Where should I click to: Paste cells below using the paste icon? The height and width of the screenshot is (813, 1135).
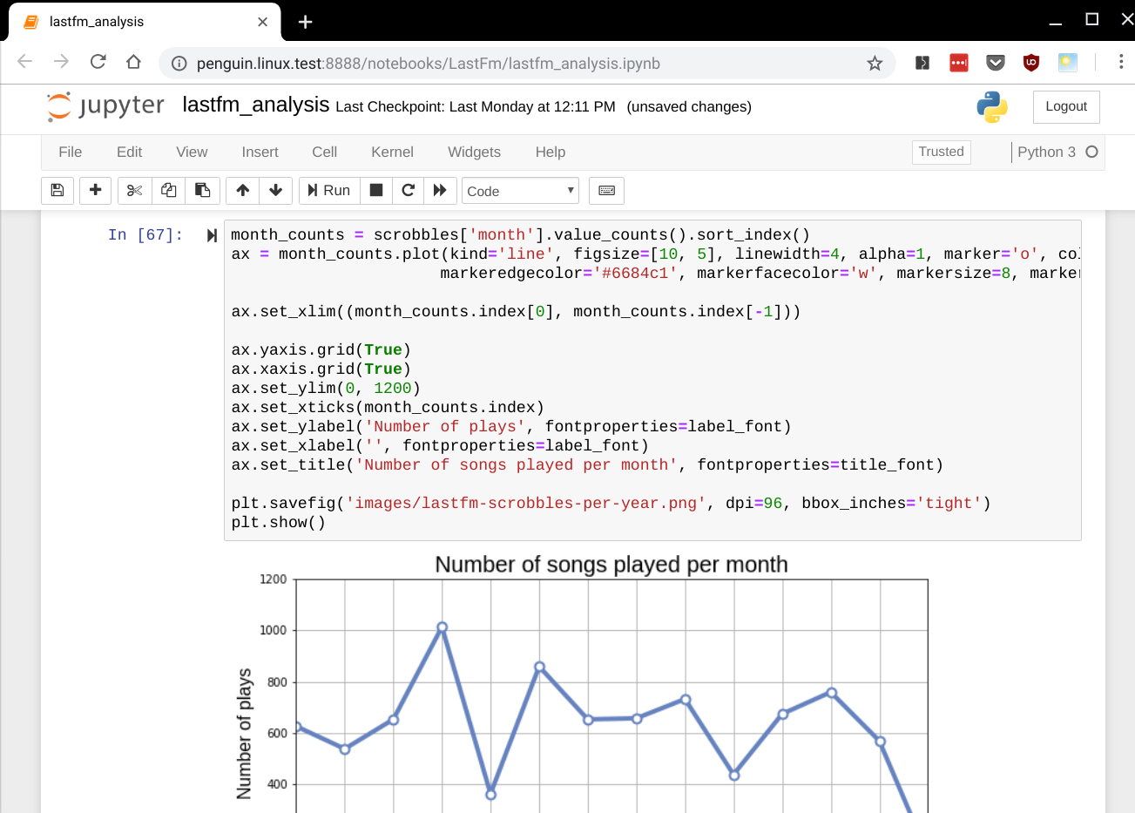pyautogui.click(x=202, y=190)
